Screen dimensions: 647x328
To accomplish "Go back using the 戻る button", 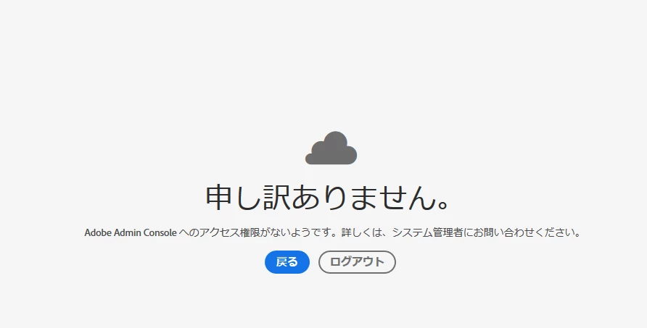I will pyautogui.click(x=287, y=262).
